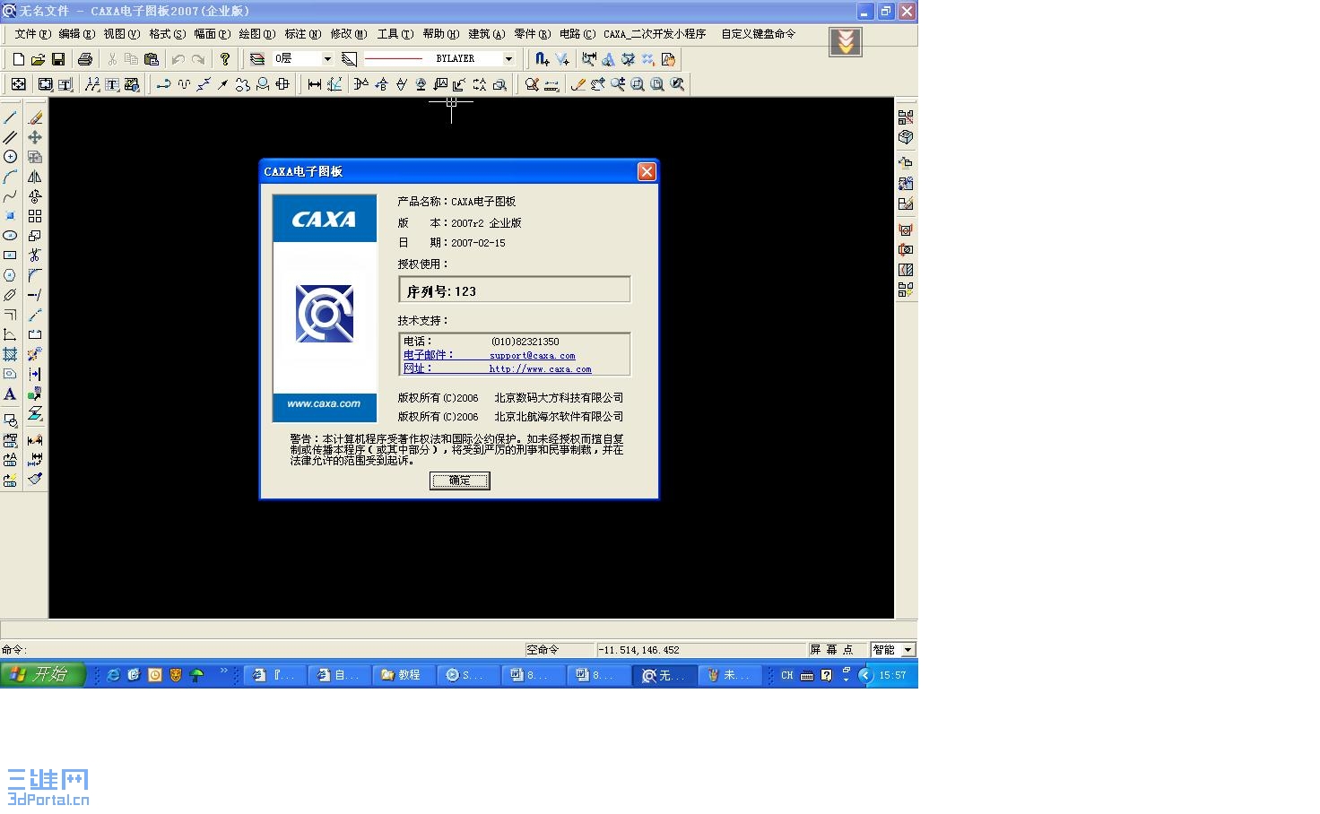Viewport: 1320px width, 814px height.
Task: Open the 工具 menu
Action: click(395, 34)
